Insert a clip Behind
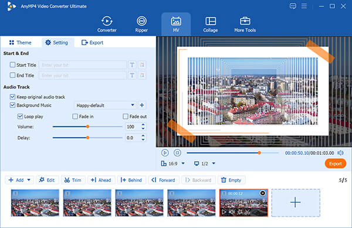 click(x=131, y=180)
